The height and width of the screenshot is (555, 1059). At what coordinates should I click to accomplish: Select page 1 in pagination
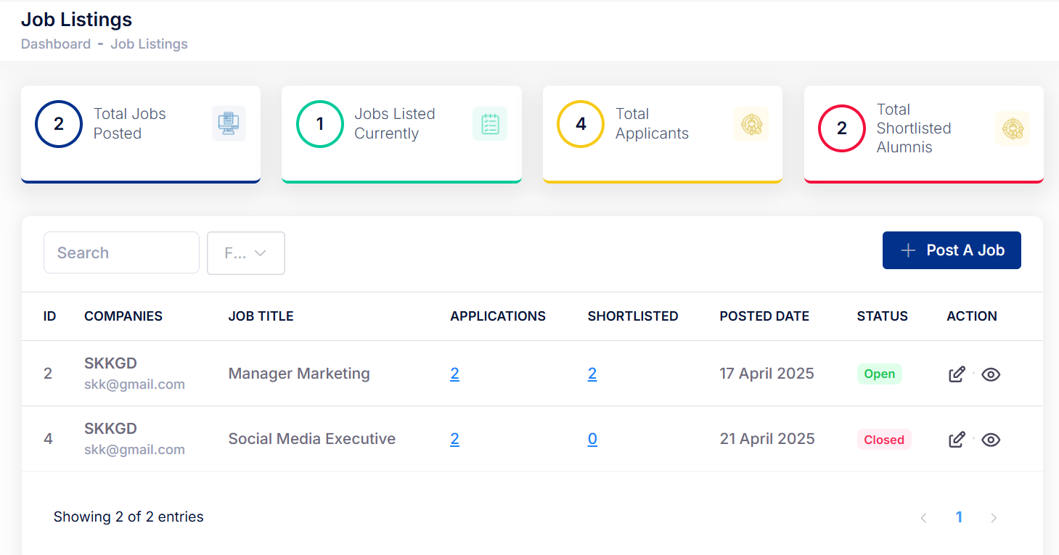pyautogui.click(x=959, y=517)
